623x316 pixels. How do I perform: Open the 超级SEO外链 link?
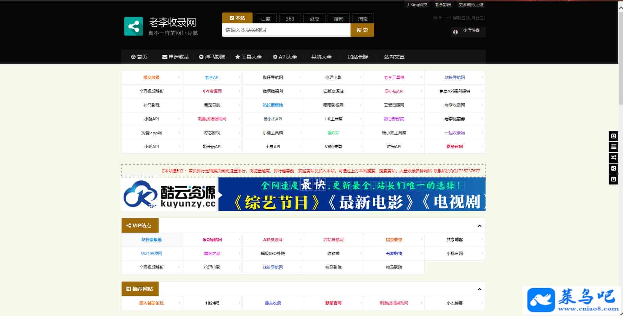coord(273,254)
